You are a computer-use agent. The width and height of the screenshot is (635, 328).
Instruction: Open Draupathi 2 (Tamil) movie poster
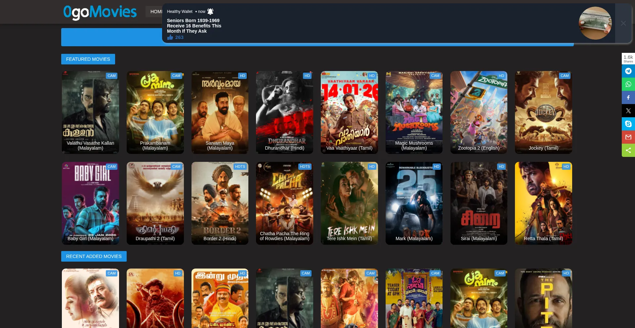point(155,203)
